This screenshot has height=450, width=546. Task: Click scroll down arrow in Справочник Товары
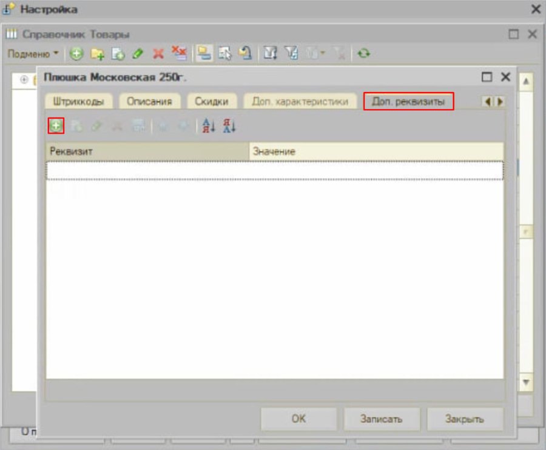(x=526, y=382)
